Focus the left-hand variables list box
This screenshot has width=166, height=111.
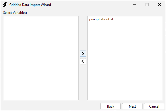(41, 58)
